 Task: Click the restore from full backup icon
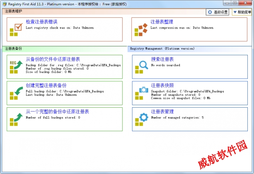click(x=16, y=119)
